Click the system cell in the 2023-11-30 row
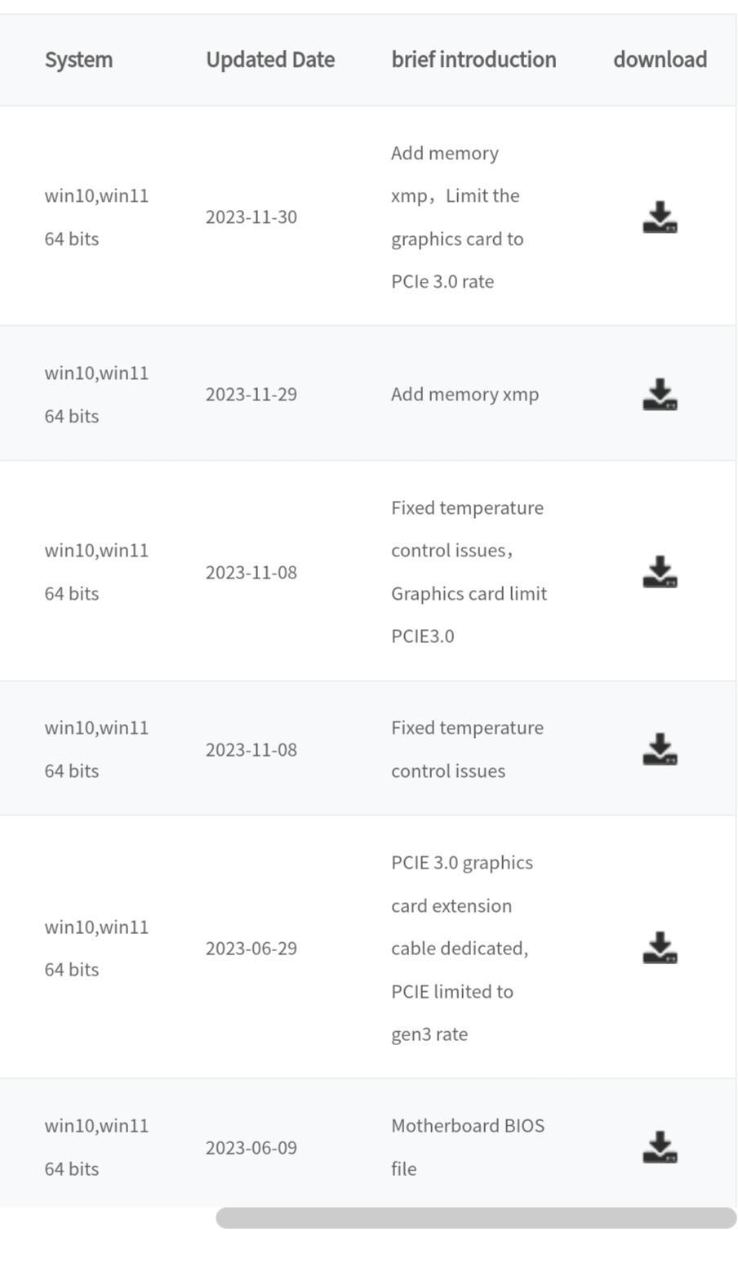 (x=96, y=217)
